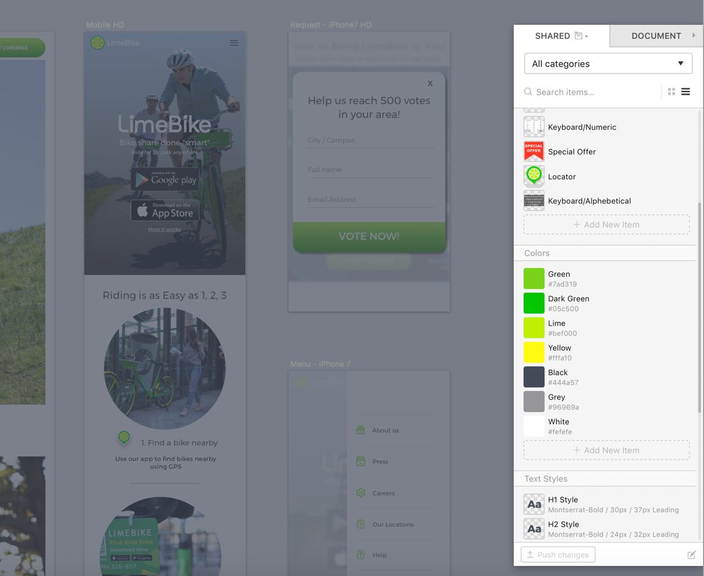704x576 pixels.
Task: Pick the White #fefefe swatch
Action: [x=534, y=426]
